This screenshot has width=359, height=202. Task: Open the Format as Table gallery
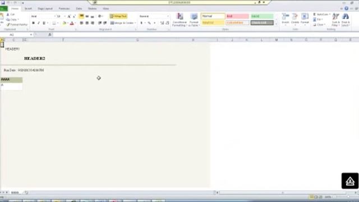pyautogui.click(x=194, y=20)
